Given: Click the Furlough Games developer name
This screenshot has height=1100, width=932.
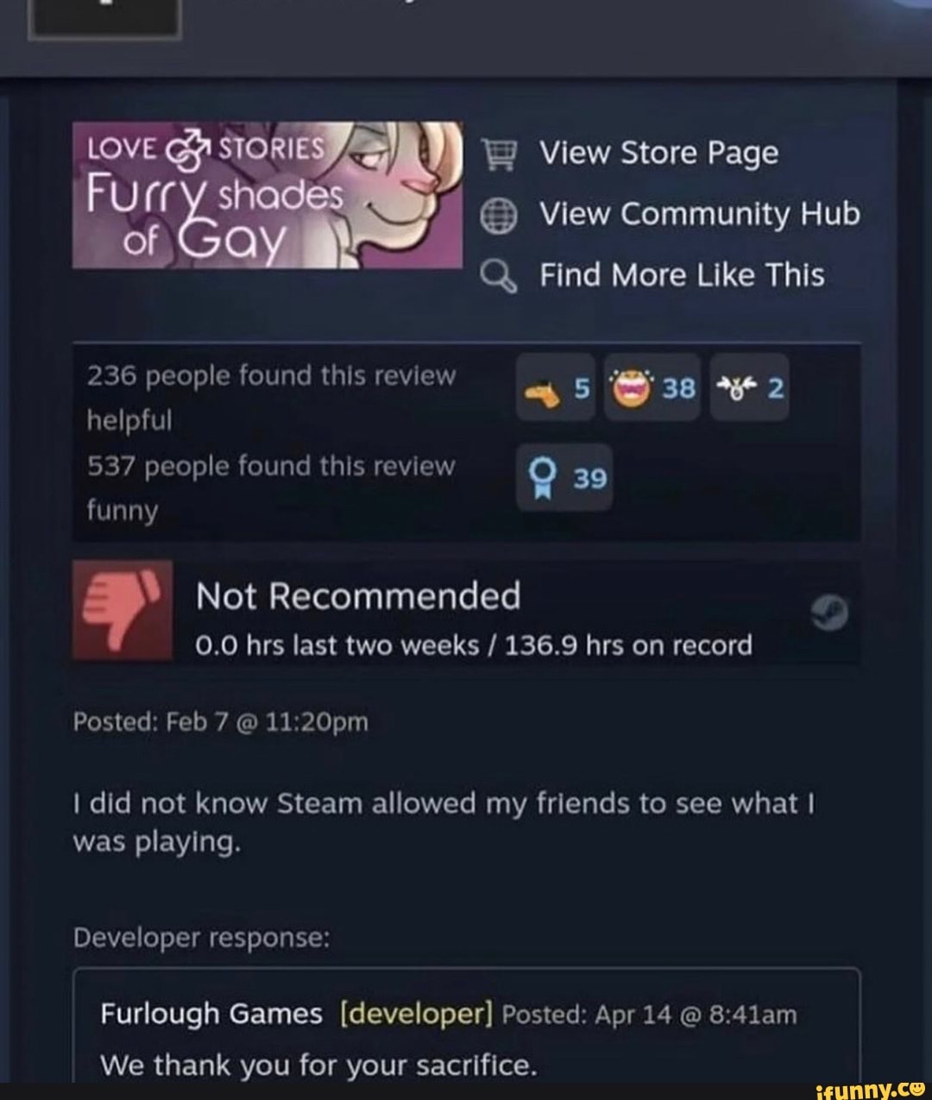Looking at the screenshot, I should [211, 1014].
